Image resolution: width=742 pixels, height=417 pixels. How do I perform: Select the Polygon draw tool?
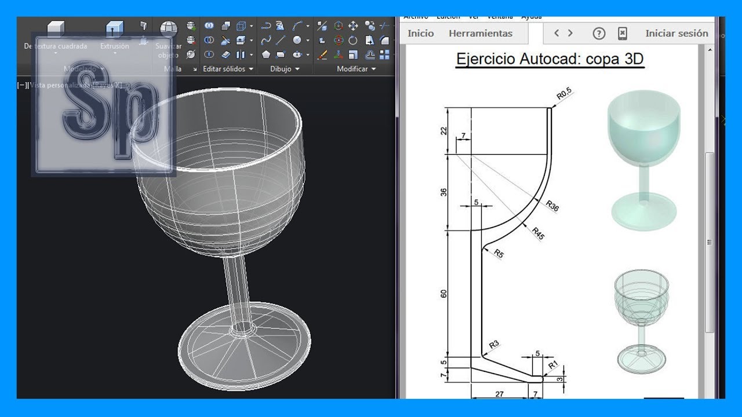pyautogui.click(x=266, y=54)
